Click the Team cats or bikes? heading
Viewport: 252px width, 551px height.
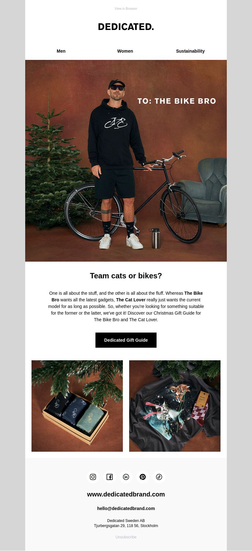pyautogui.click(x=126, y=276)
